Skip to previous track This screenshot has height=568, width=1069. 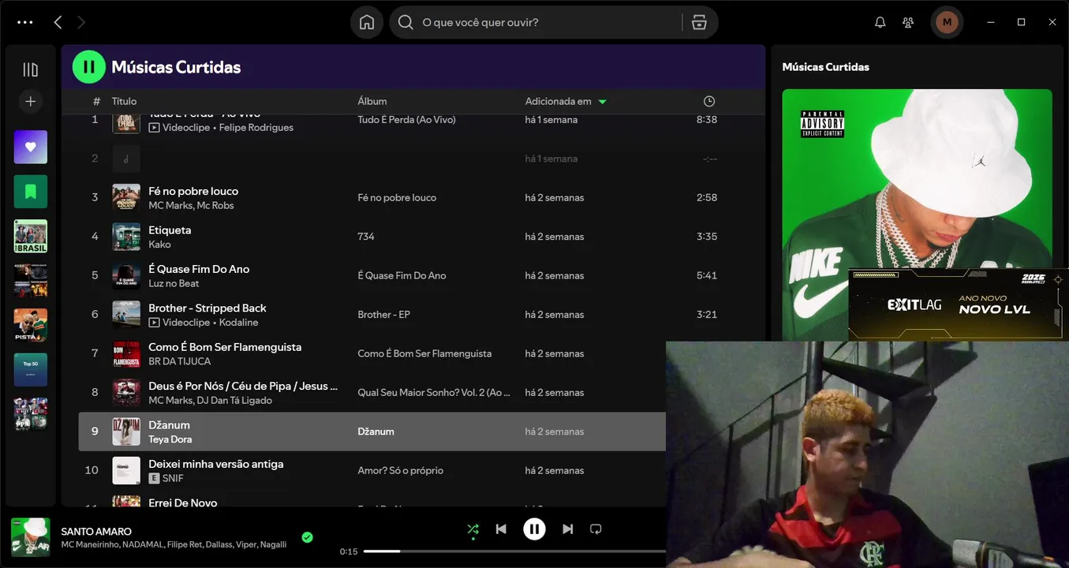pyautogui.click(x=501, y=529)
